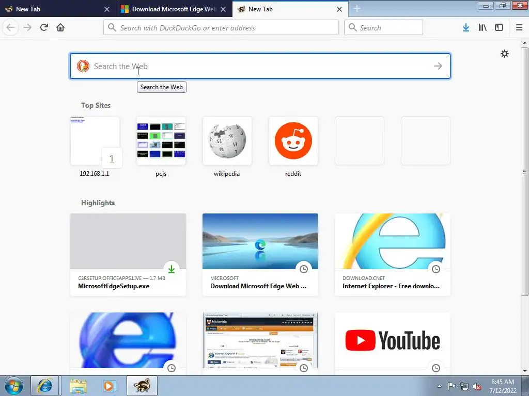Click scrollbar up arrow at top
529x396 pixels.
[524, 43]
